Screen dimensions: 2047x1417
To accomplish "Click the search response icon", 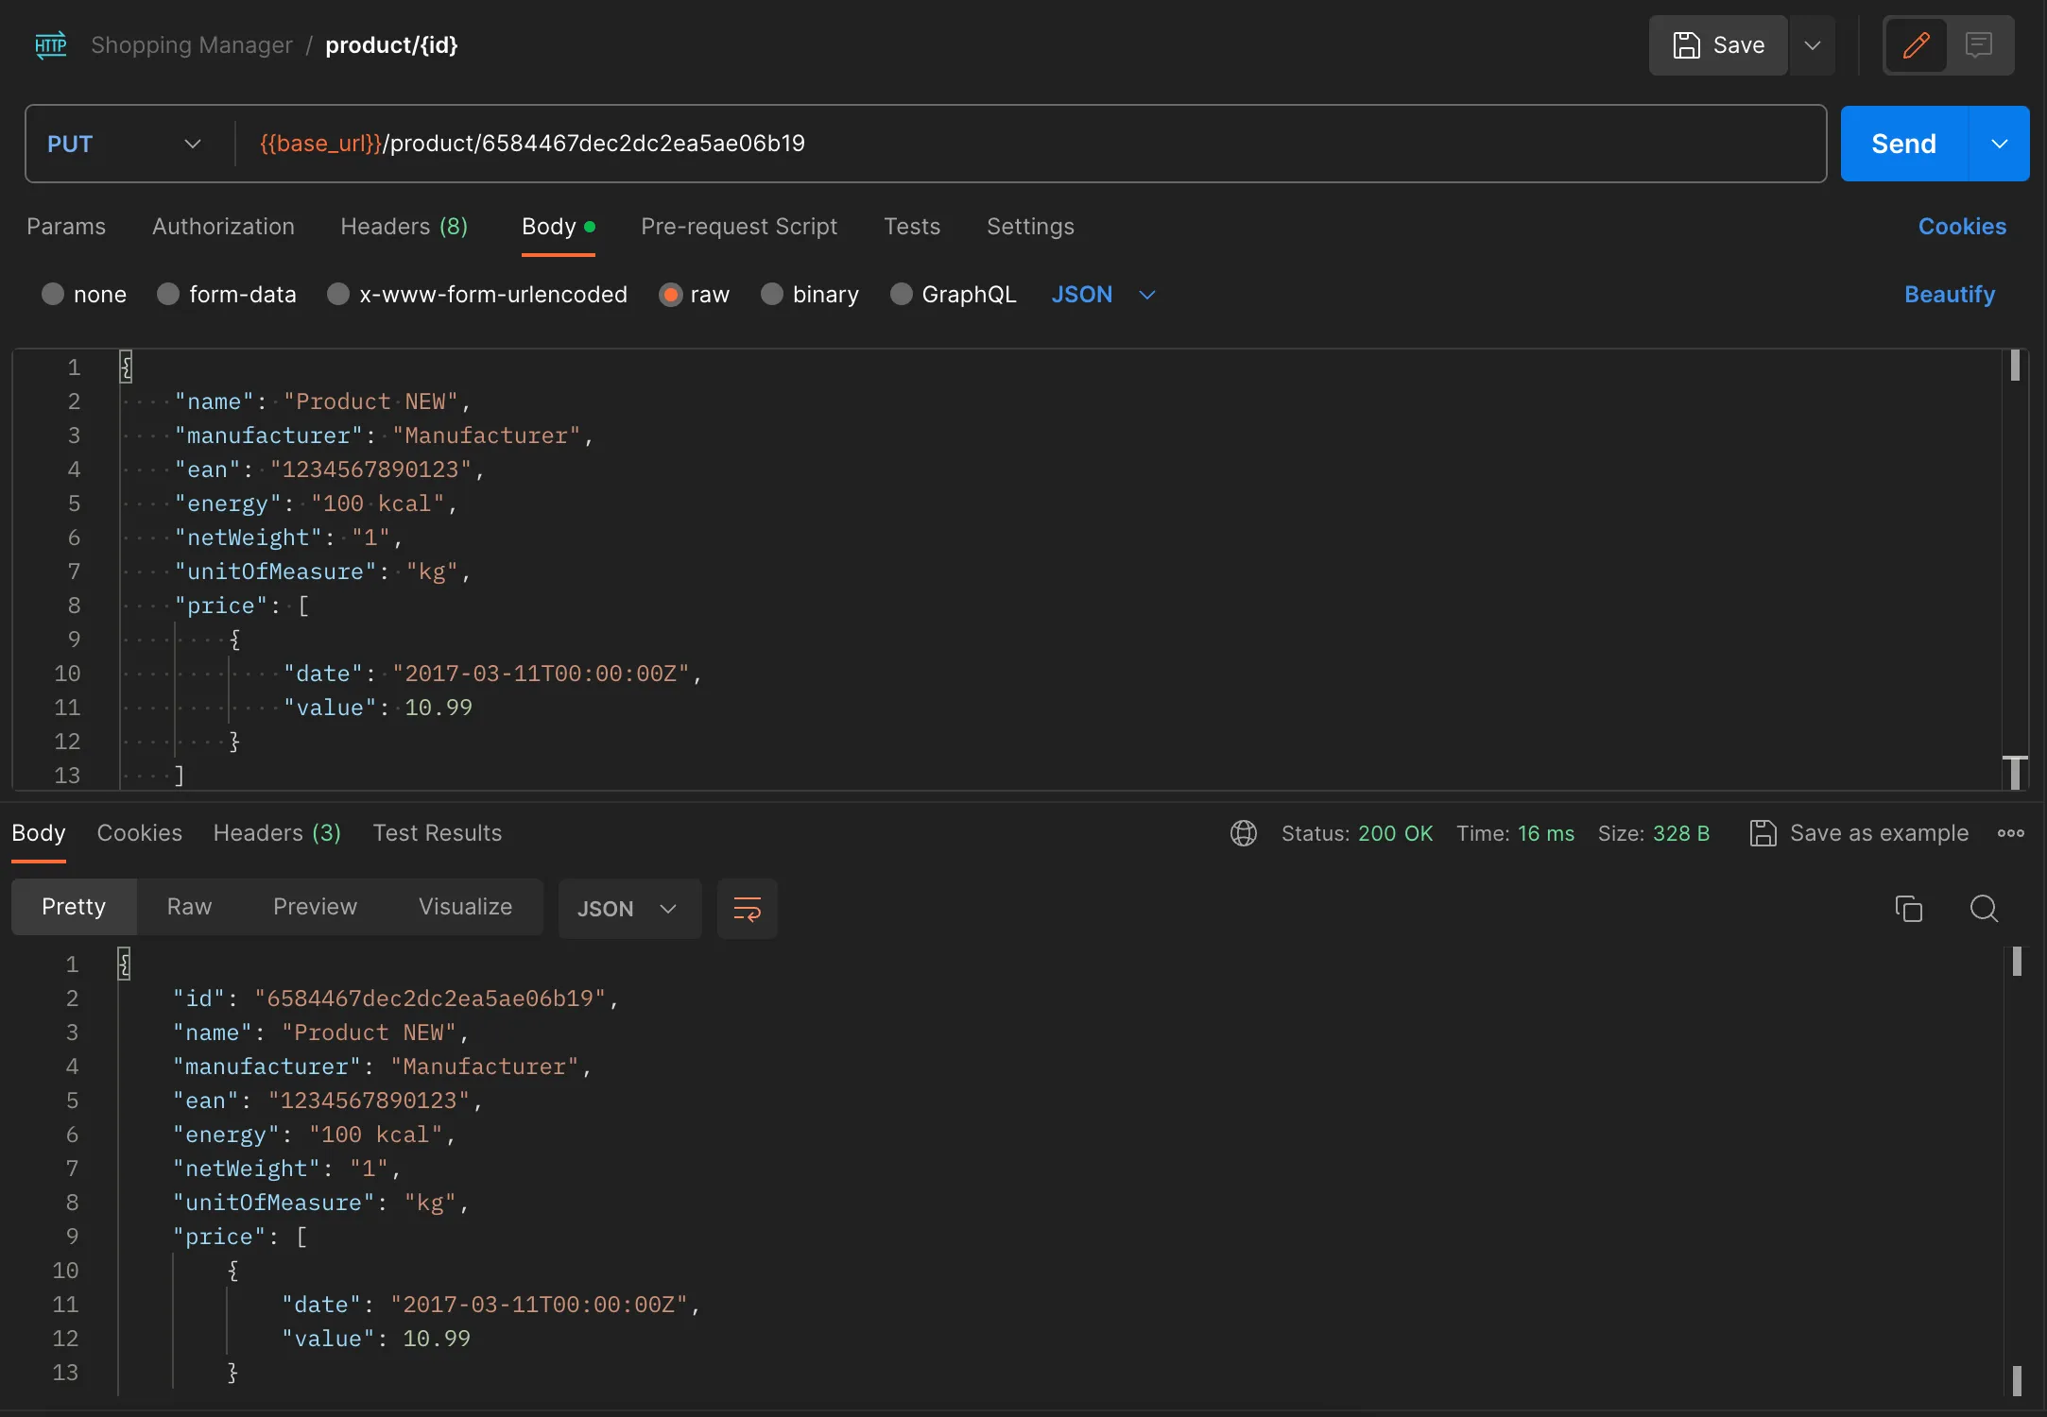I will 1984,909.
